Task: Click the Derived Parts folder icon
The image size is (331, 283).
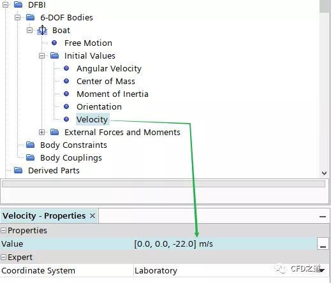Action: [18, 170]
